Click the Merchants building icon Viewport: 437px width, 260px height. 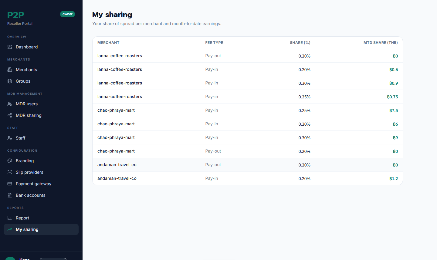pos(10,70)
